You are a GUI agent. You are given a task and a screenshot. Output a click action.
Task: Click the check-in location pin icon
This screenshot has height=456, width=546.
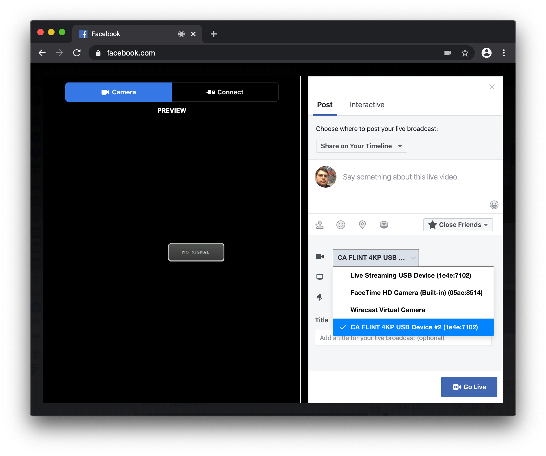(x=362, y=225)
